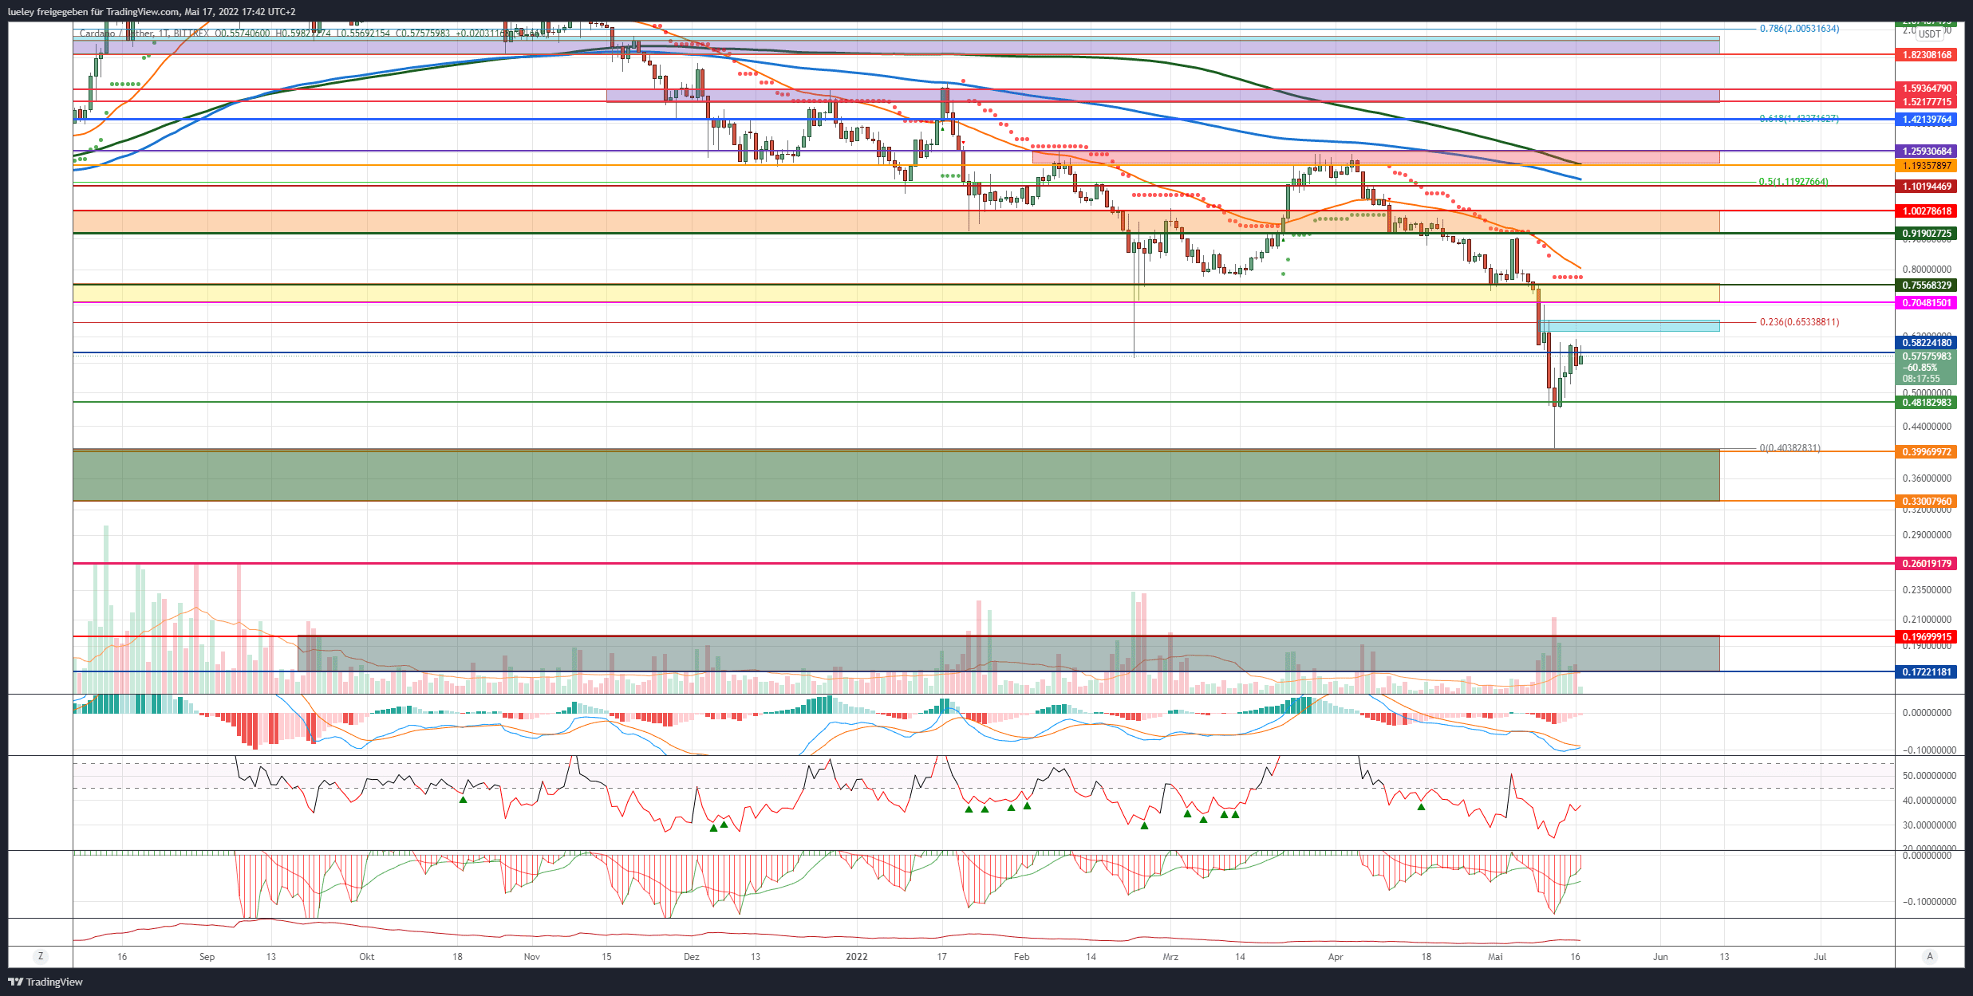Select the dark red 1.10194469 label

coord(1925,187)
